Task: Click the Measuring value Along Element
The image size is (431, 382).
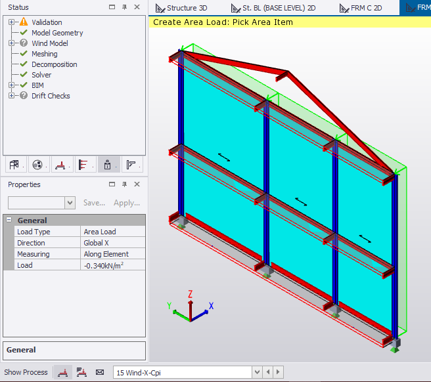Action: click(113, 254)
